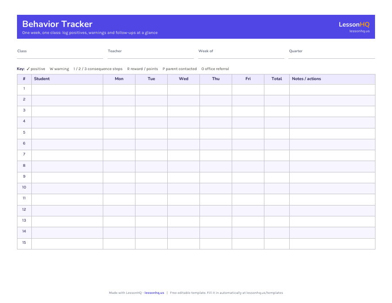The height and width of the screenshot is (303, 392).
Task: Click 'W warning' in the key
Action: coord(59,69)
